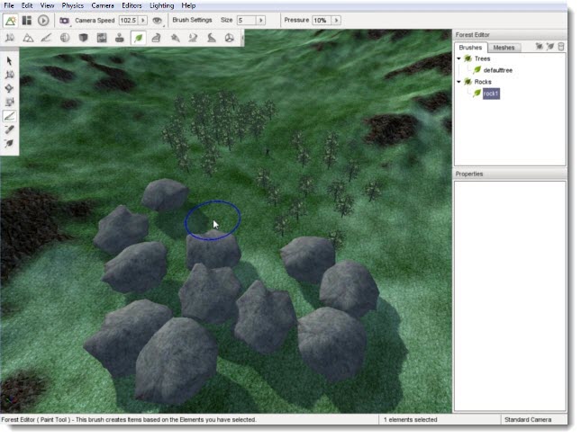581x438 pixels.
Task: Open the Editors menu
Action: 132,5
